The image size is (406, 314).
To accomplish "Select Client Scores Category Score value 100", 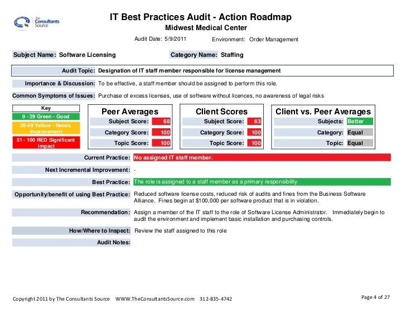I will 254,133.
